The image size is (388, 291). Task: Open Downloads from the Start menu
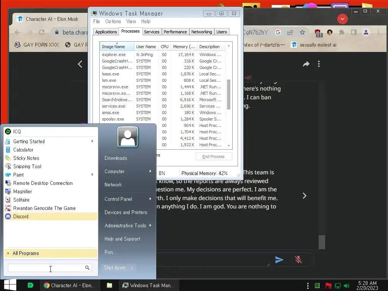(116, 158)
